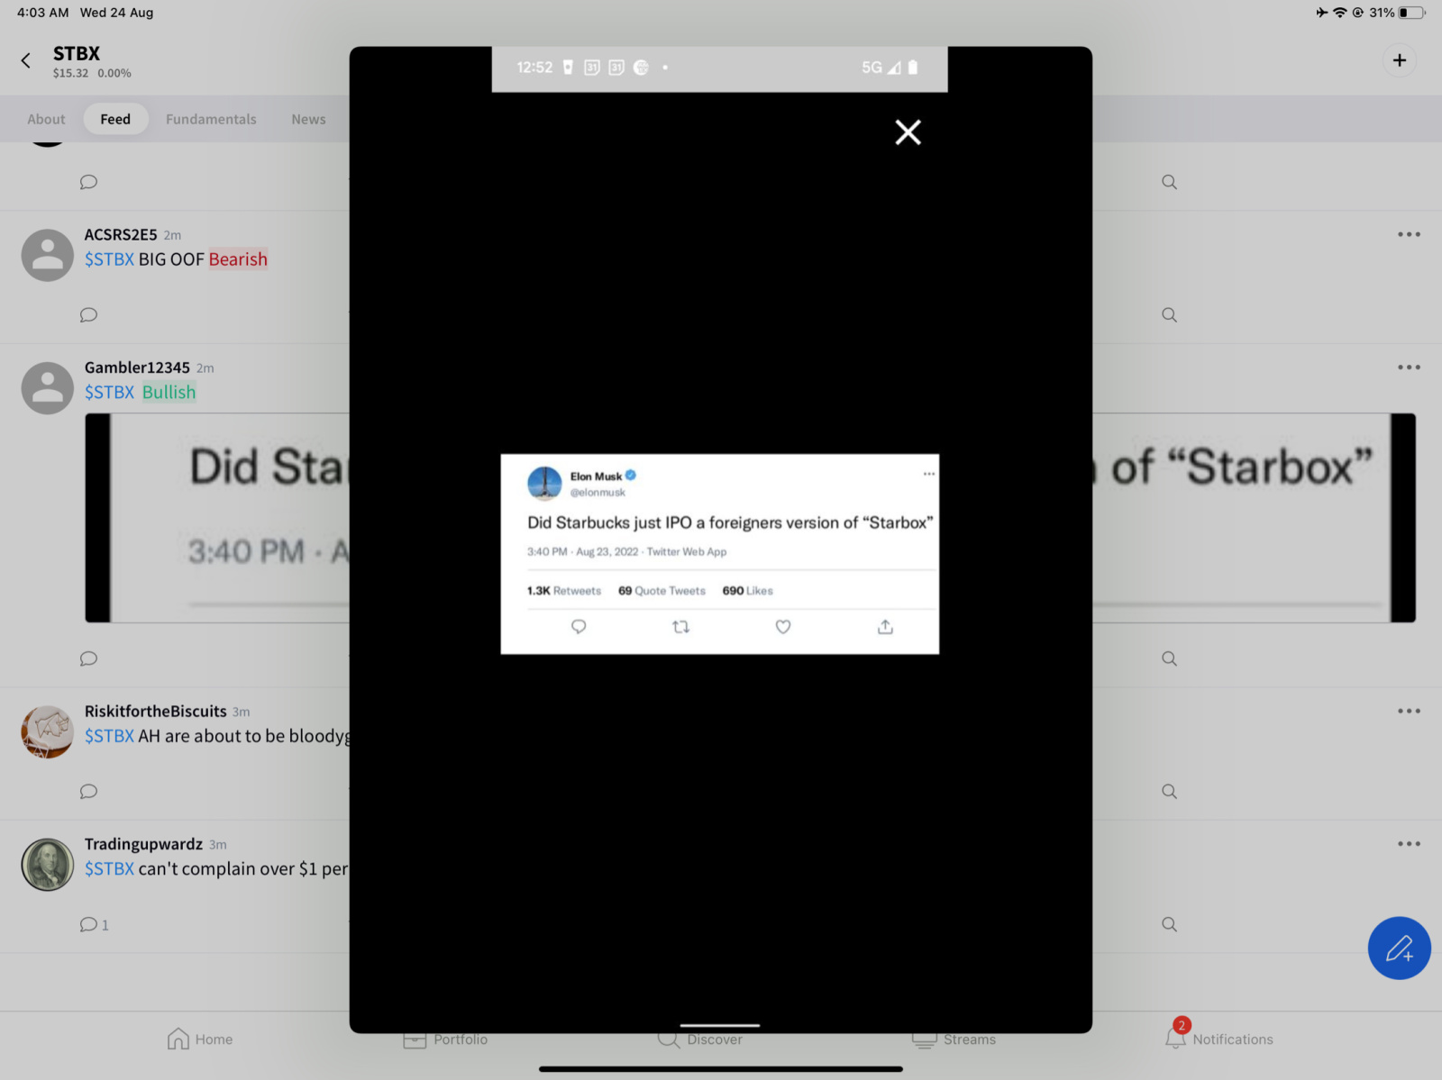The image size is (1442, 1080).
Task: Open Discover in the bottom bar
Action: pos(700,1039)
